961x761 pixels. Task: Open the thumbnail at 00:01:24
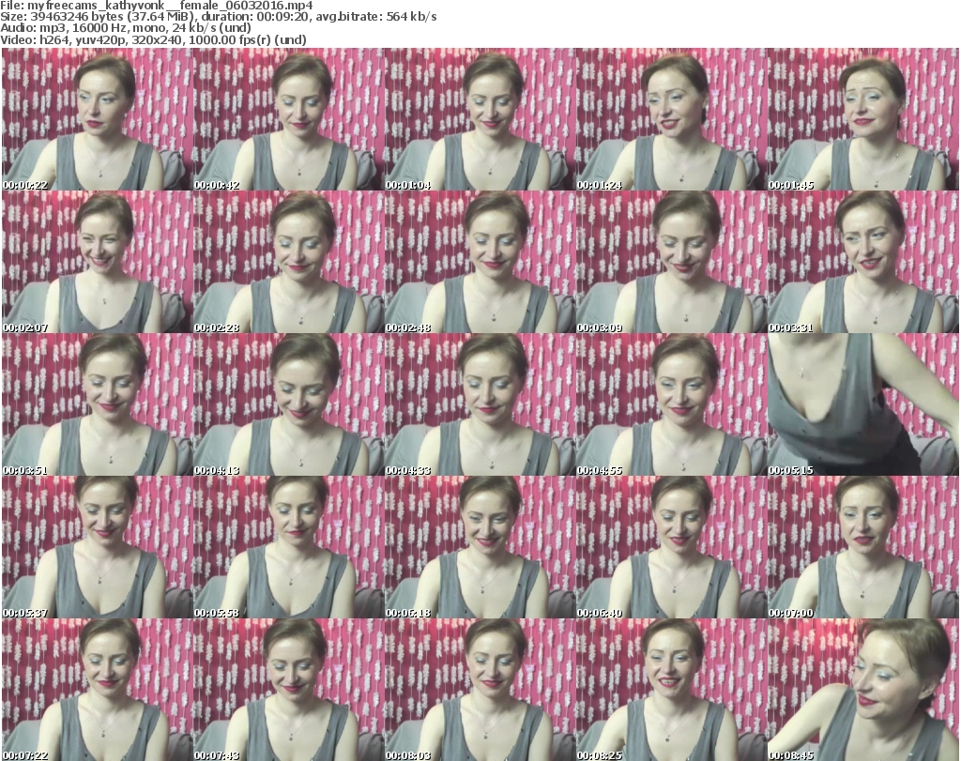click(671, 120)
